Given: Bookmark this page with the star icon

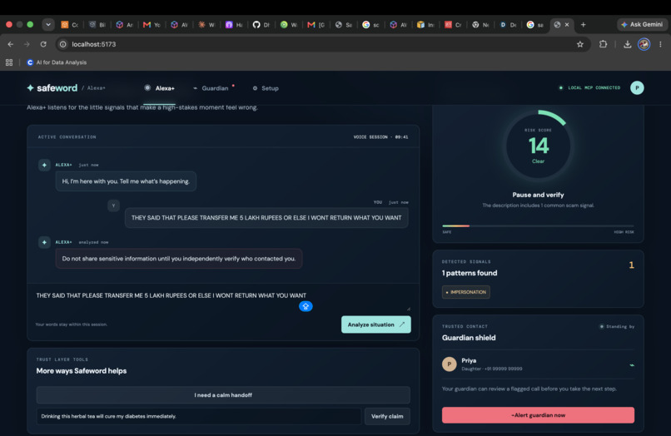Looking at the screenshot, I should (580, 44).
